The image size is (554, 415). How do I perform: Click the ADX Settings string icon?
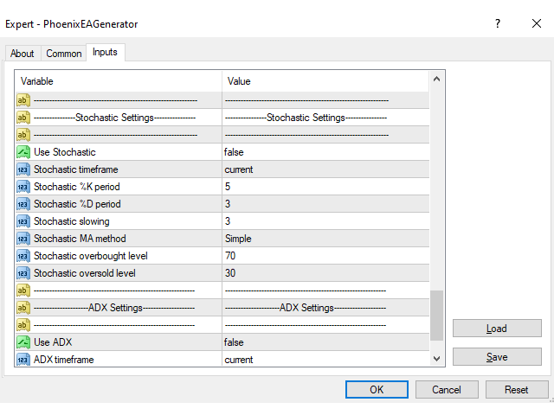pyautogui.click(x=23, y=308)
